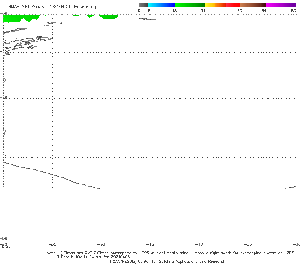This screenshot has width=300, height=264.
Task: Click the brown segment of the colorbar
Action: pos(253,5)
